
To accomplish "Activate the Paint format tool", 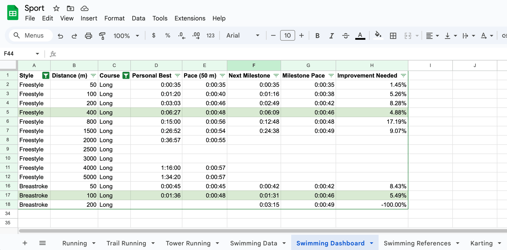I will [x=102, y=36].
